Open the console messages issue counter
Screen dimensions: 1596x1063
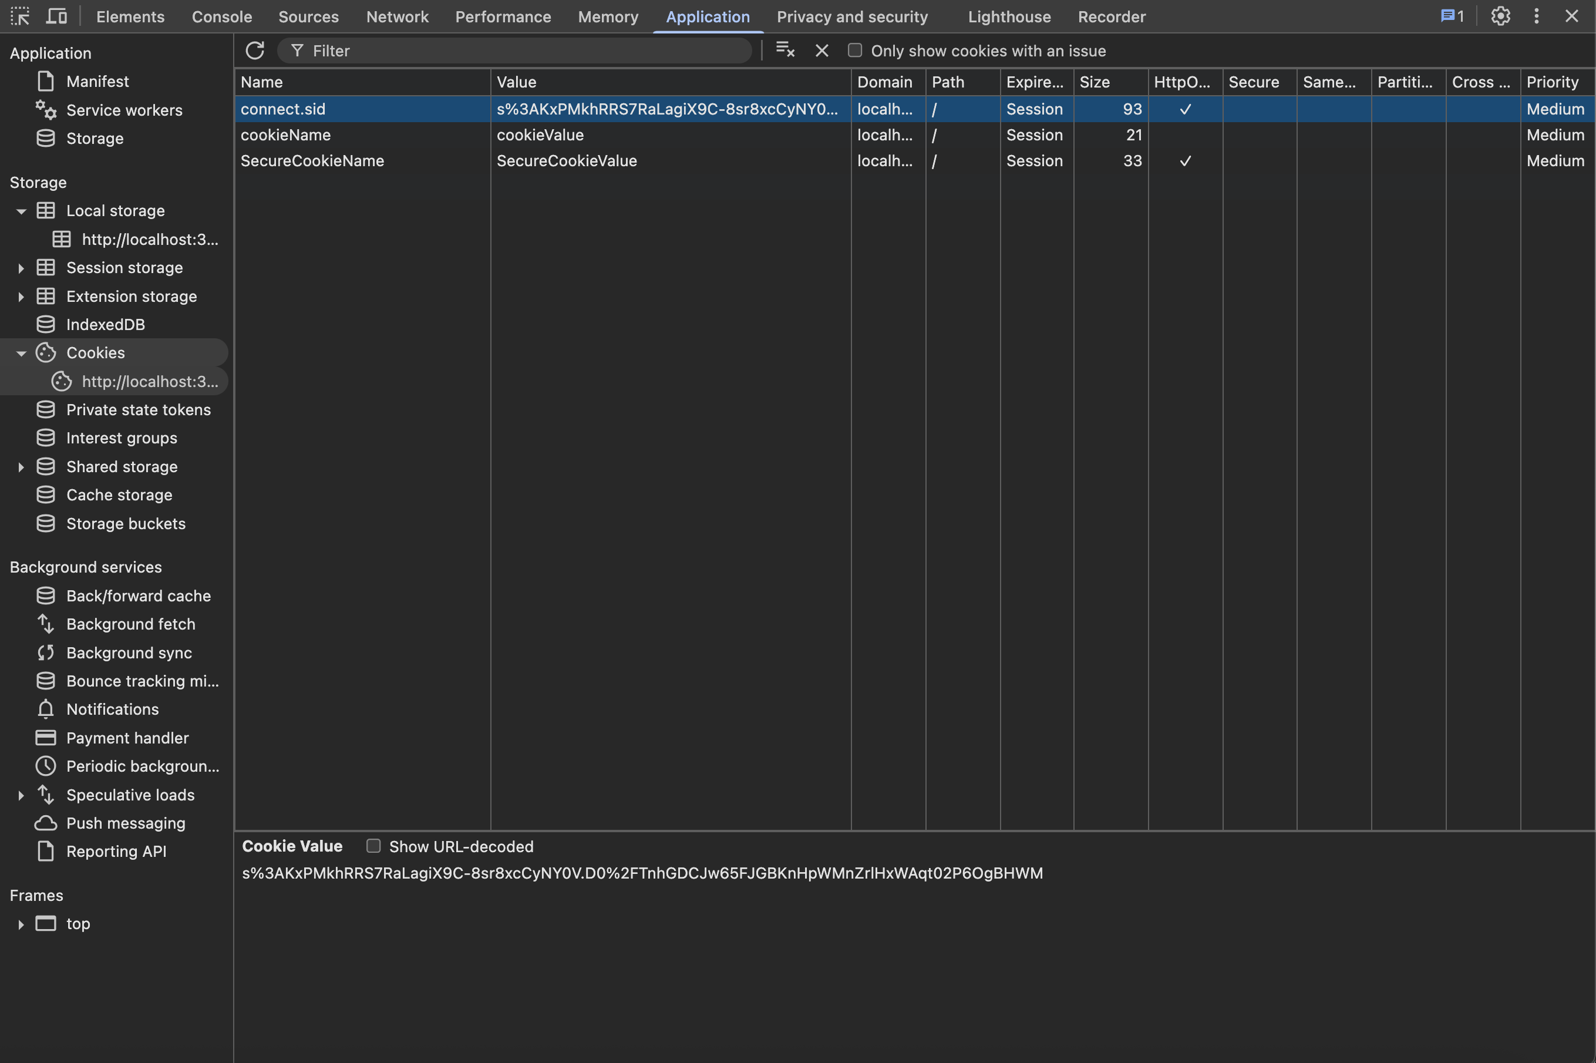click(1452, 16)
